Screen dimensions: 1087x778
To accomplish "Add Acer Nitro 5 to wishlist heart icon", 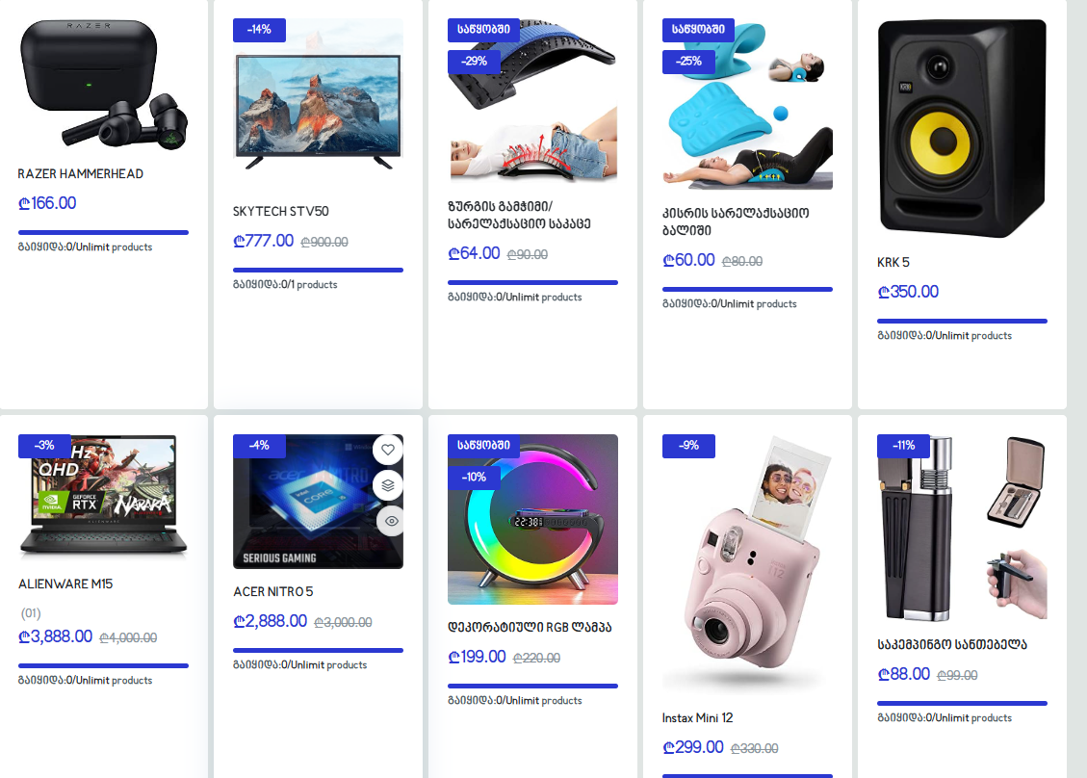I will [x=388, y=450].
